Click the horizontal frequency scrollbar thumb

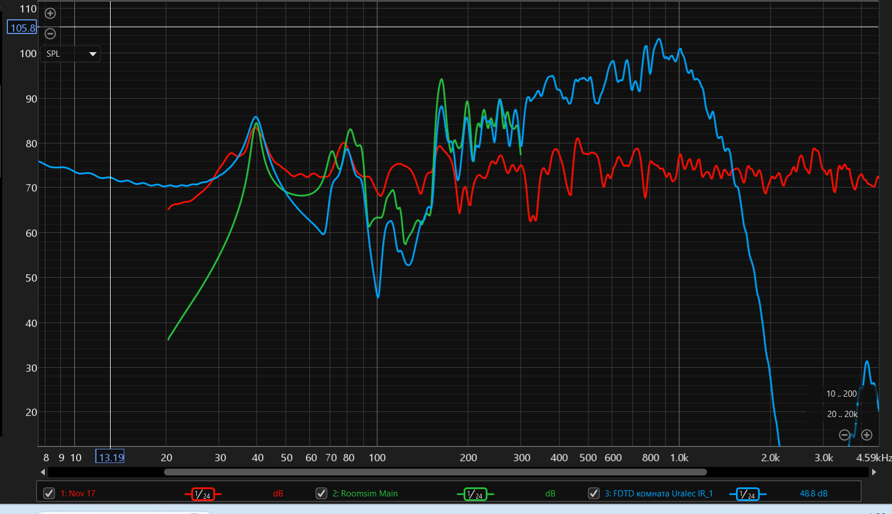(x=435, y=472)
